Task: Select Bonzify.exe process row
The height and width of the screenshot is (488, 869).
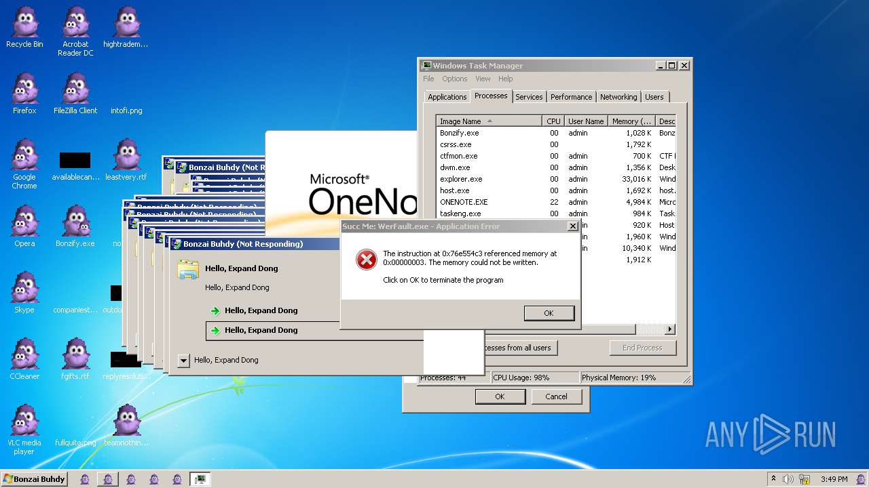Action: pos(555,133)
